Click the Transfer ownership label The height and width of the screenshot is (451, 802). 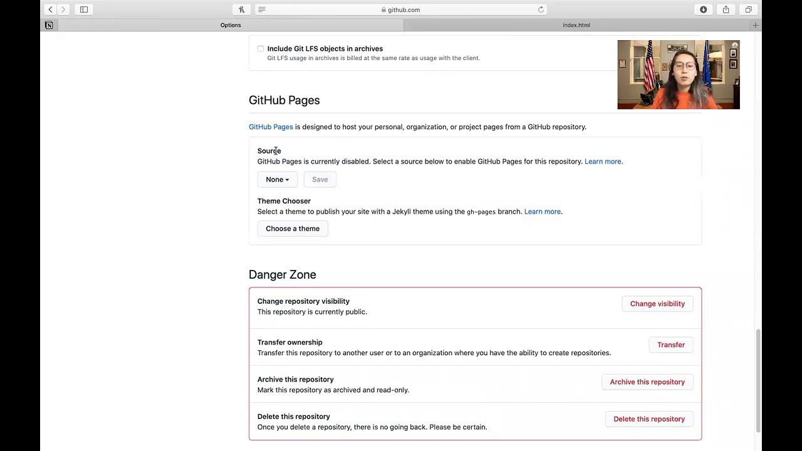(x=289, y=342)
